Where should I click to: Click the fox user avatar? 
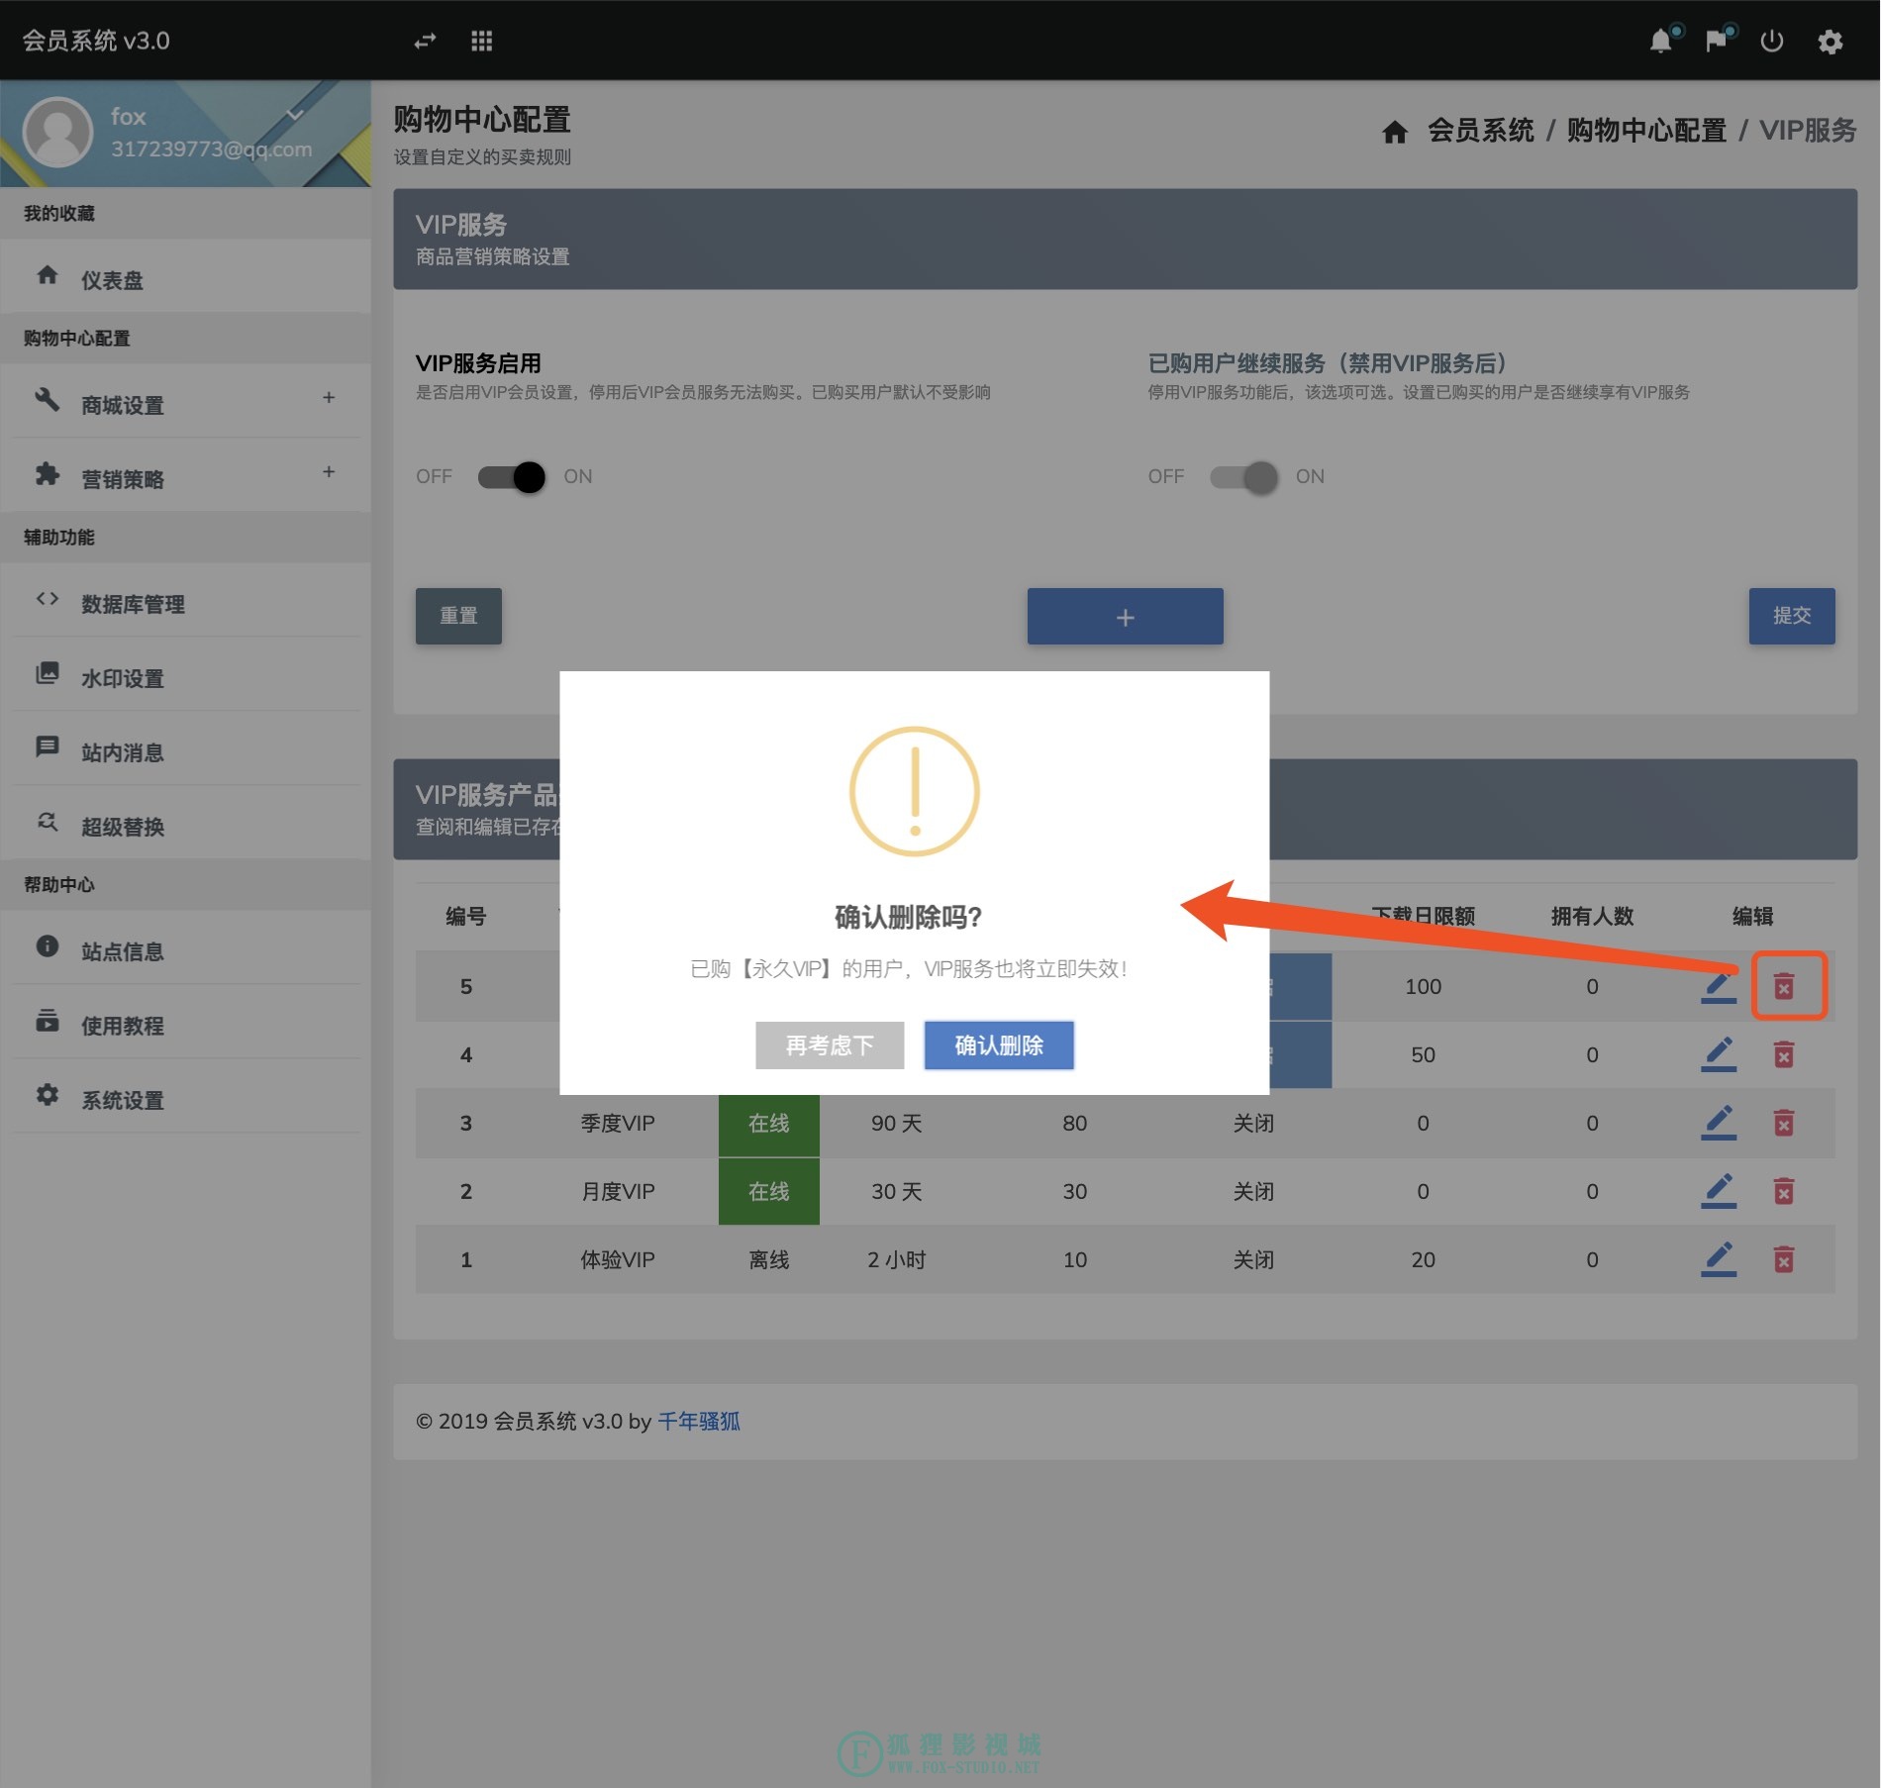tap(57, 132)
